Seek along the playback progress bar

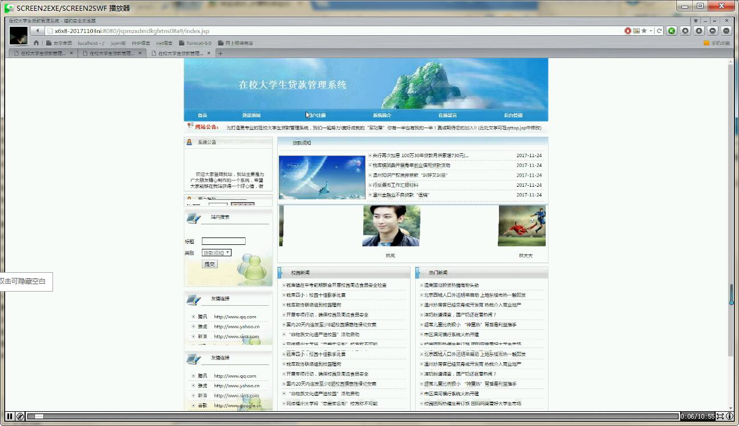353,416
